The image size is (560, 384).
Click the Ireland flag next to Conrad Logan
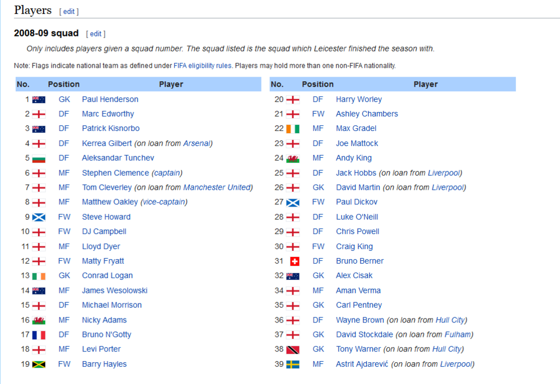(x=39, y=276)
